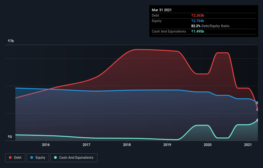This screenshot has height=168, width=263.
Task: Click the 2017 x-axis label
Action: pos(86,145)
